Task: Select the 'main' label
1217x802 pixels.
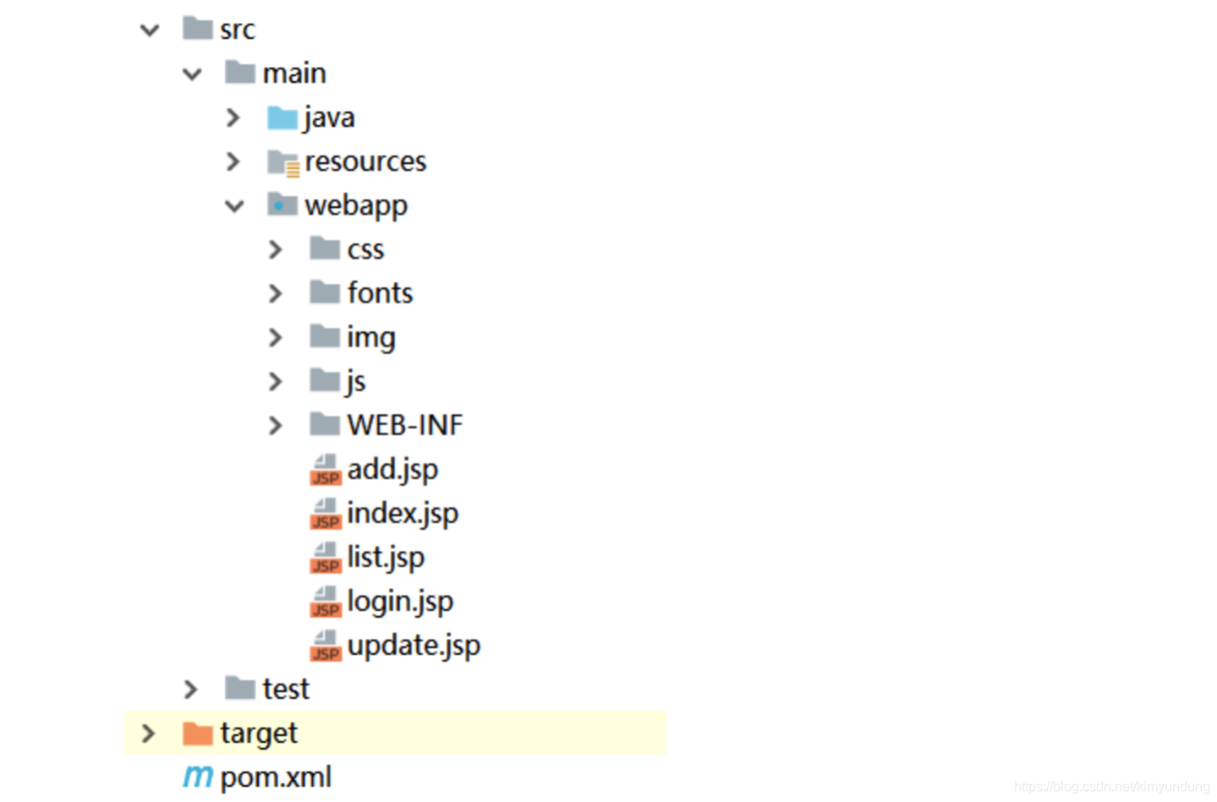Action: tap(294, 74)
